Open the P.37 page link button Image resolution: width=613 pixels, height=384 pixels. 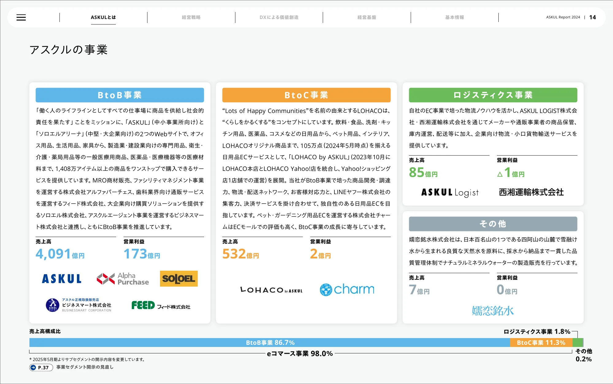tap(41, 367)
